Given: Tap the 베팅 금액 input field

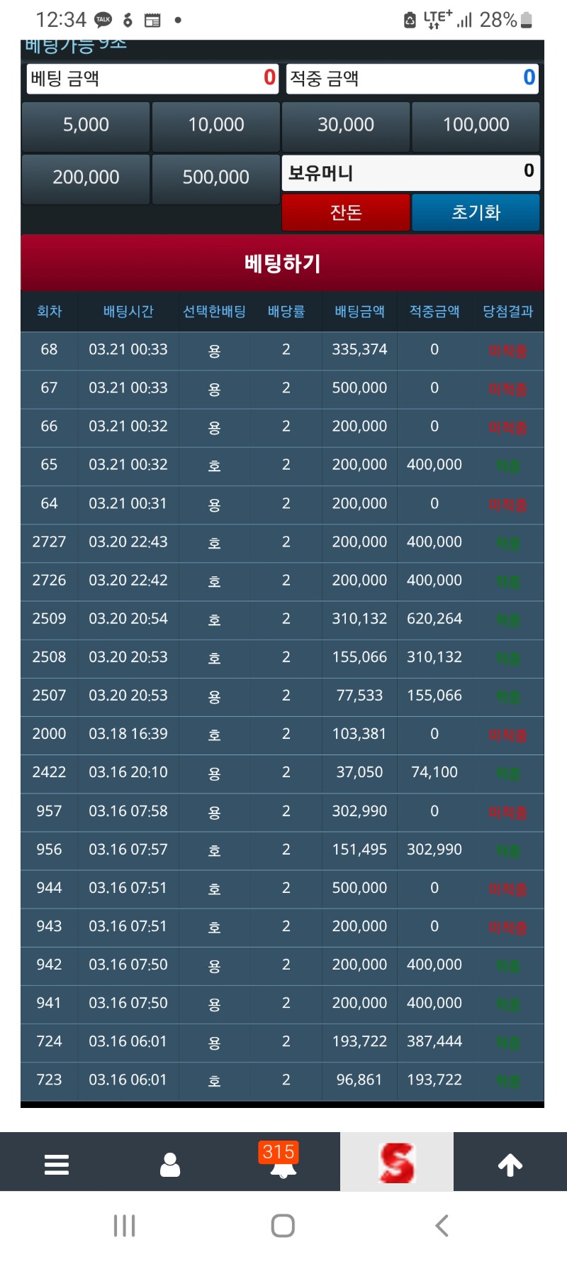Looking at the screenshot, I should point(152,78).
